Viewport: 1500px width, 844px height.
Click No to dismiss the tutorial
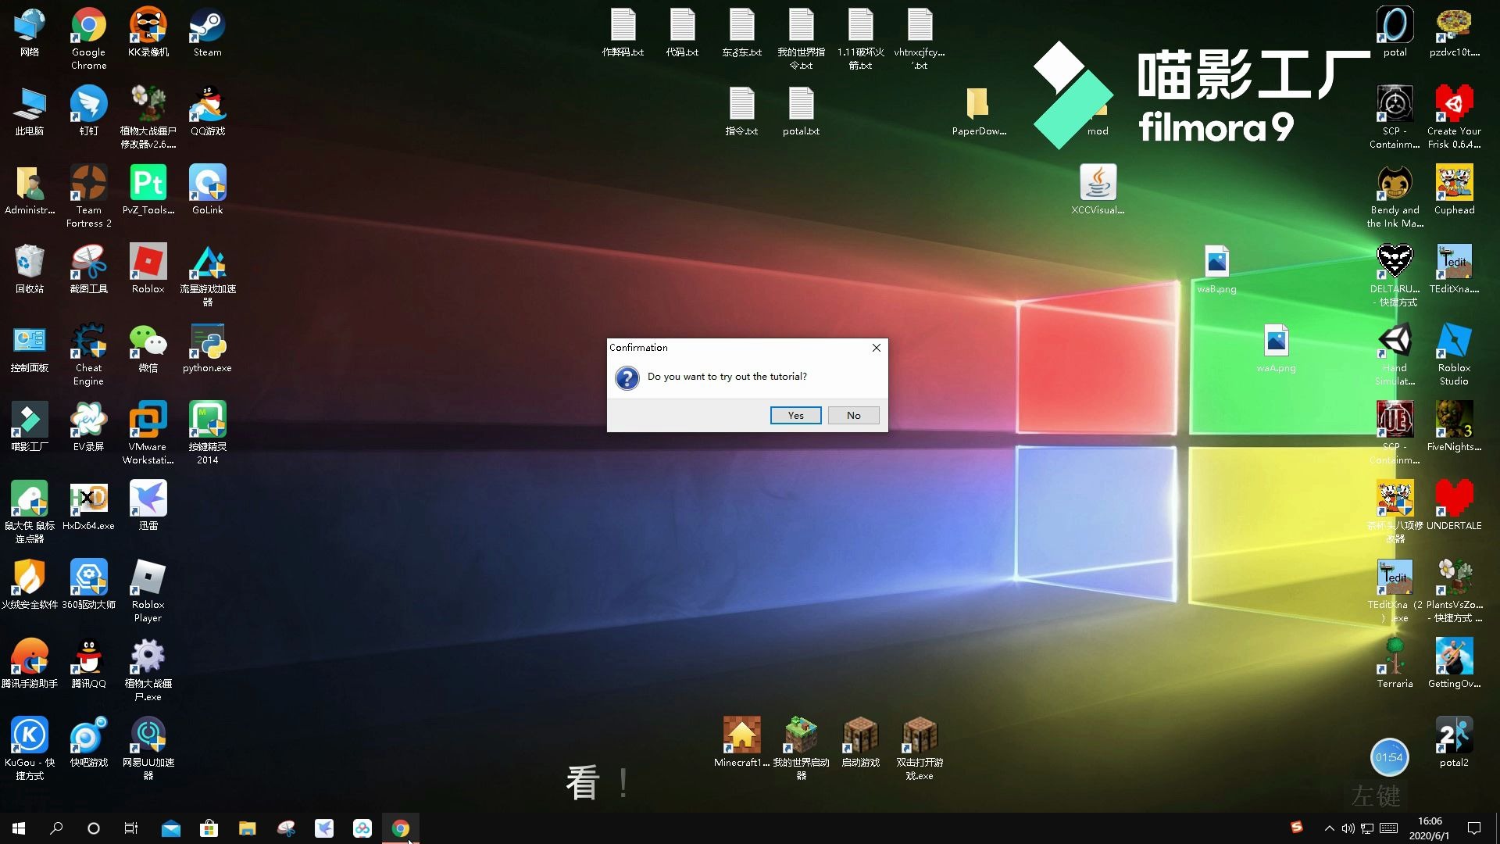853,414
